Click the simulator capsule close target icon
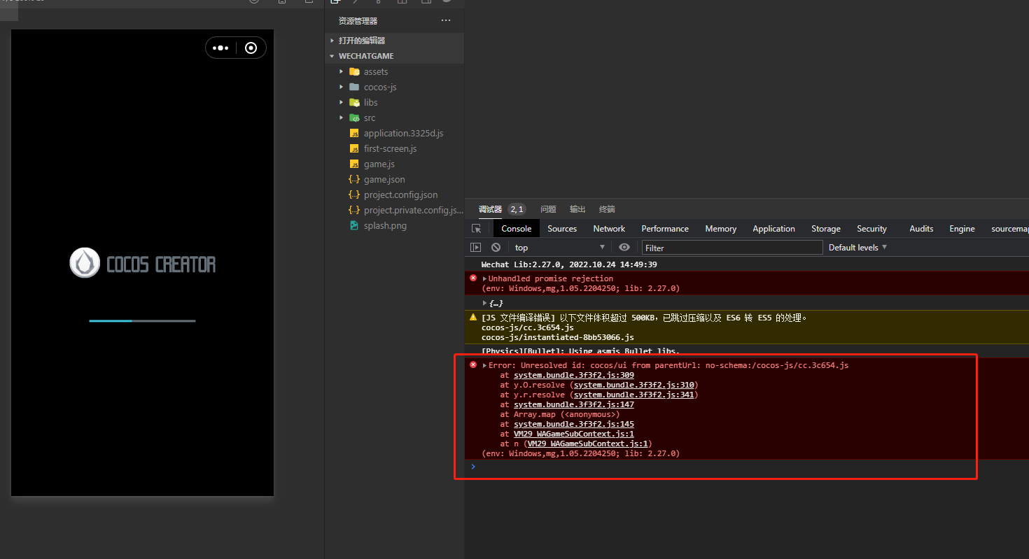 pos(251,48)
